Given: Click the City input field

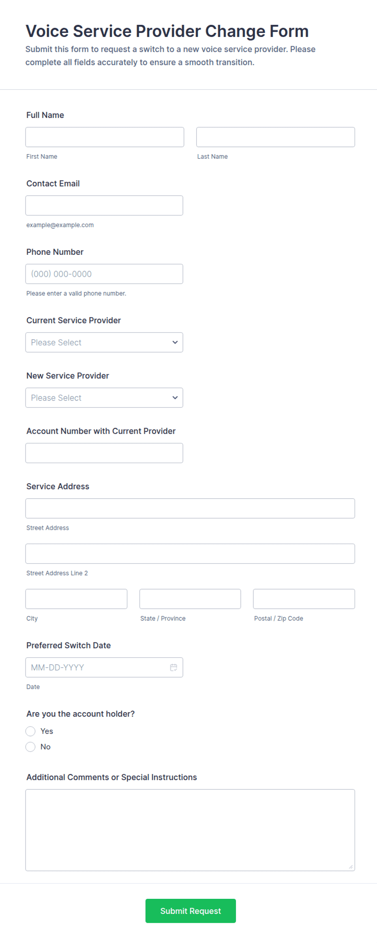Looking at the screenshot, I should 76,599.
